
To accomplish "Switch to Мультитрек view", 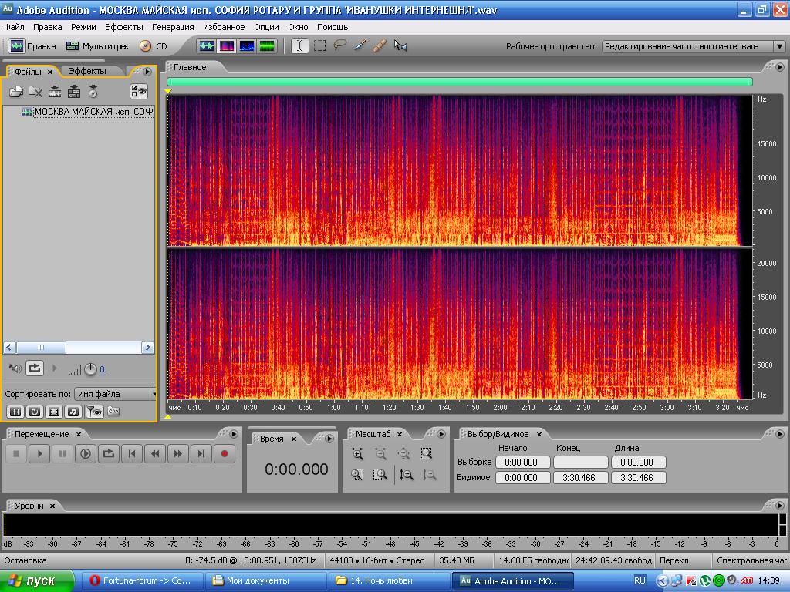I will [x=97, y=46].
